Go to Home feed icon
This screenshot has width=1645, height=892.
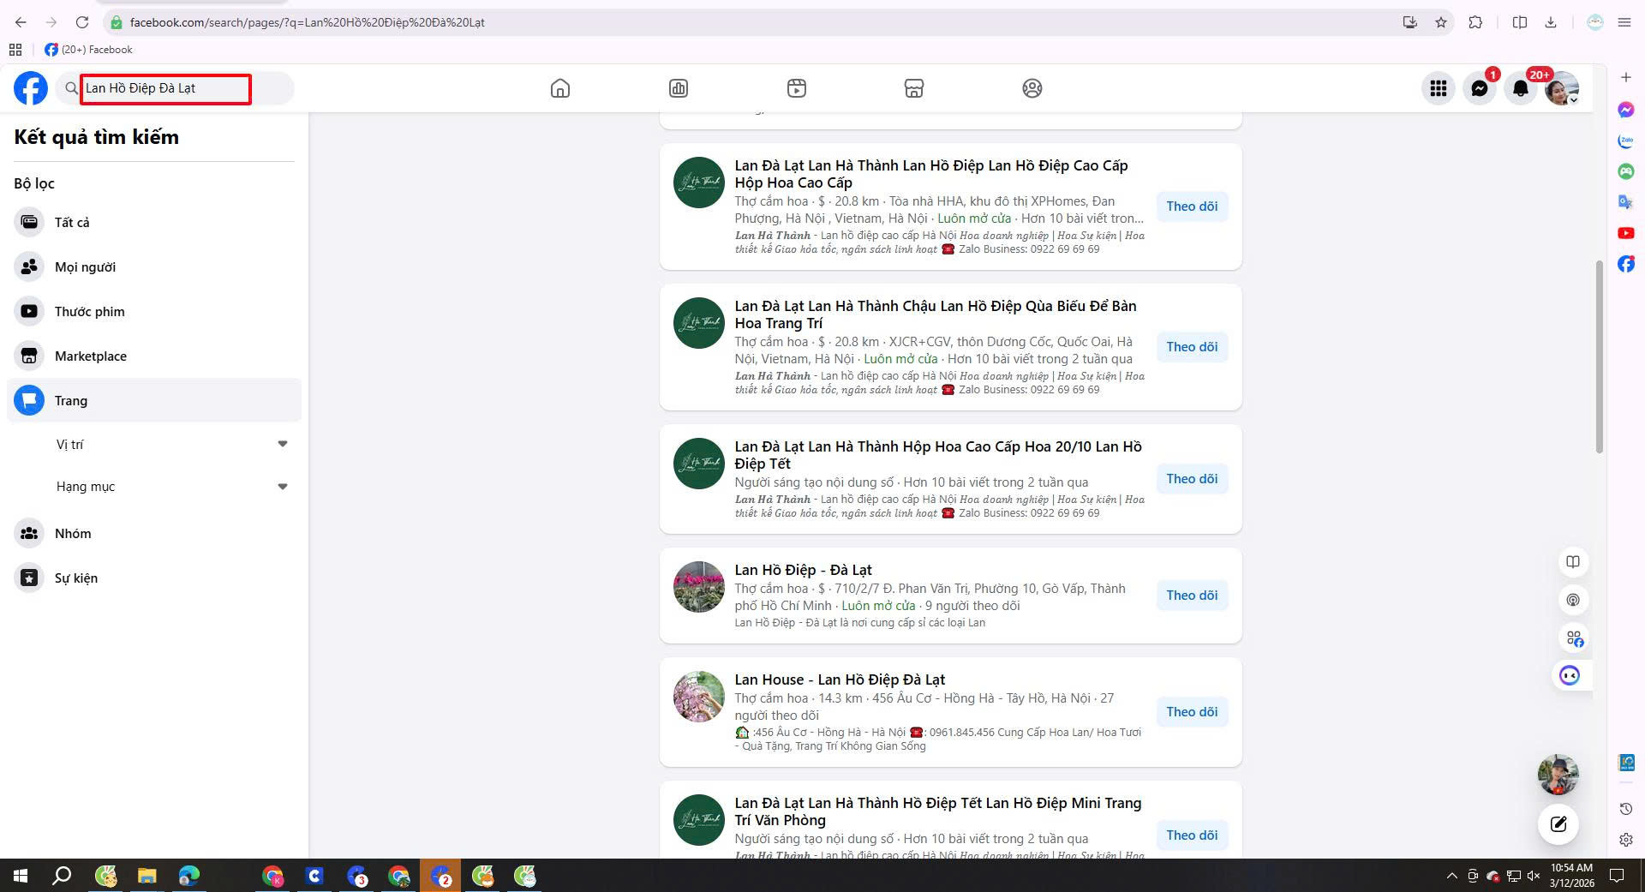click(560, 88)
